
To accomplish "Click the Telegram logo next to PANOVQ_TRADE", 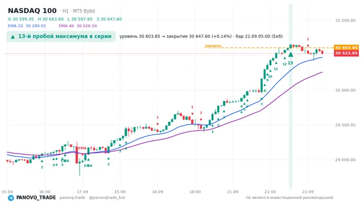I will tap(11, 198).
